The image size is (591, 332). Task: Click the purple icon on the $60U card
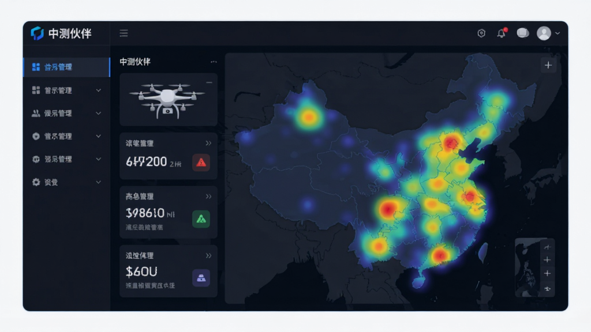(x=201, y=278)
